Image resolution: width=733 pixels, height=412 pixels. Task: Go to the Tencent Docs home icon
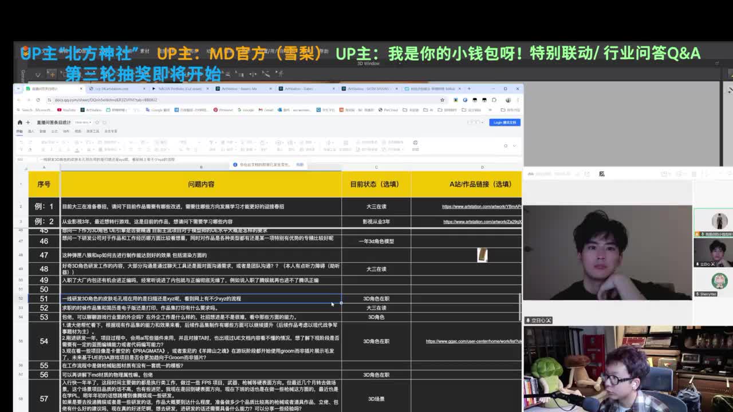pos(19,122)
